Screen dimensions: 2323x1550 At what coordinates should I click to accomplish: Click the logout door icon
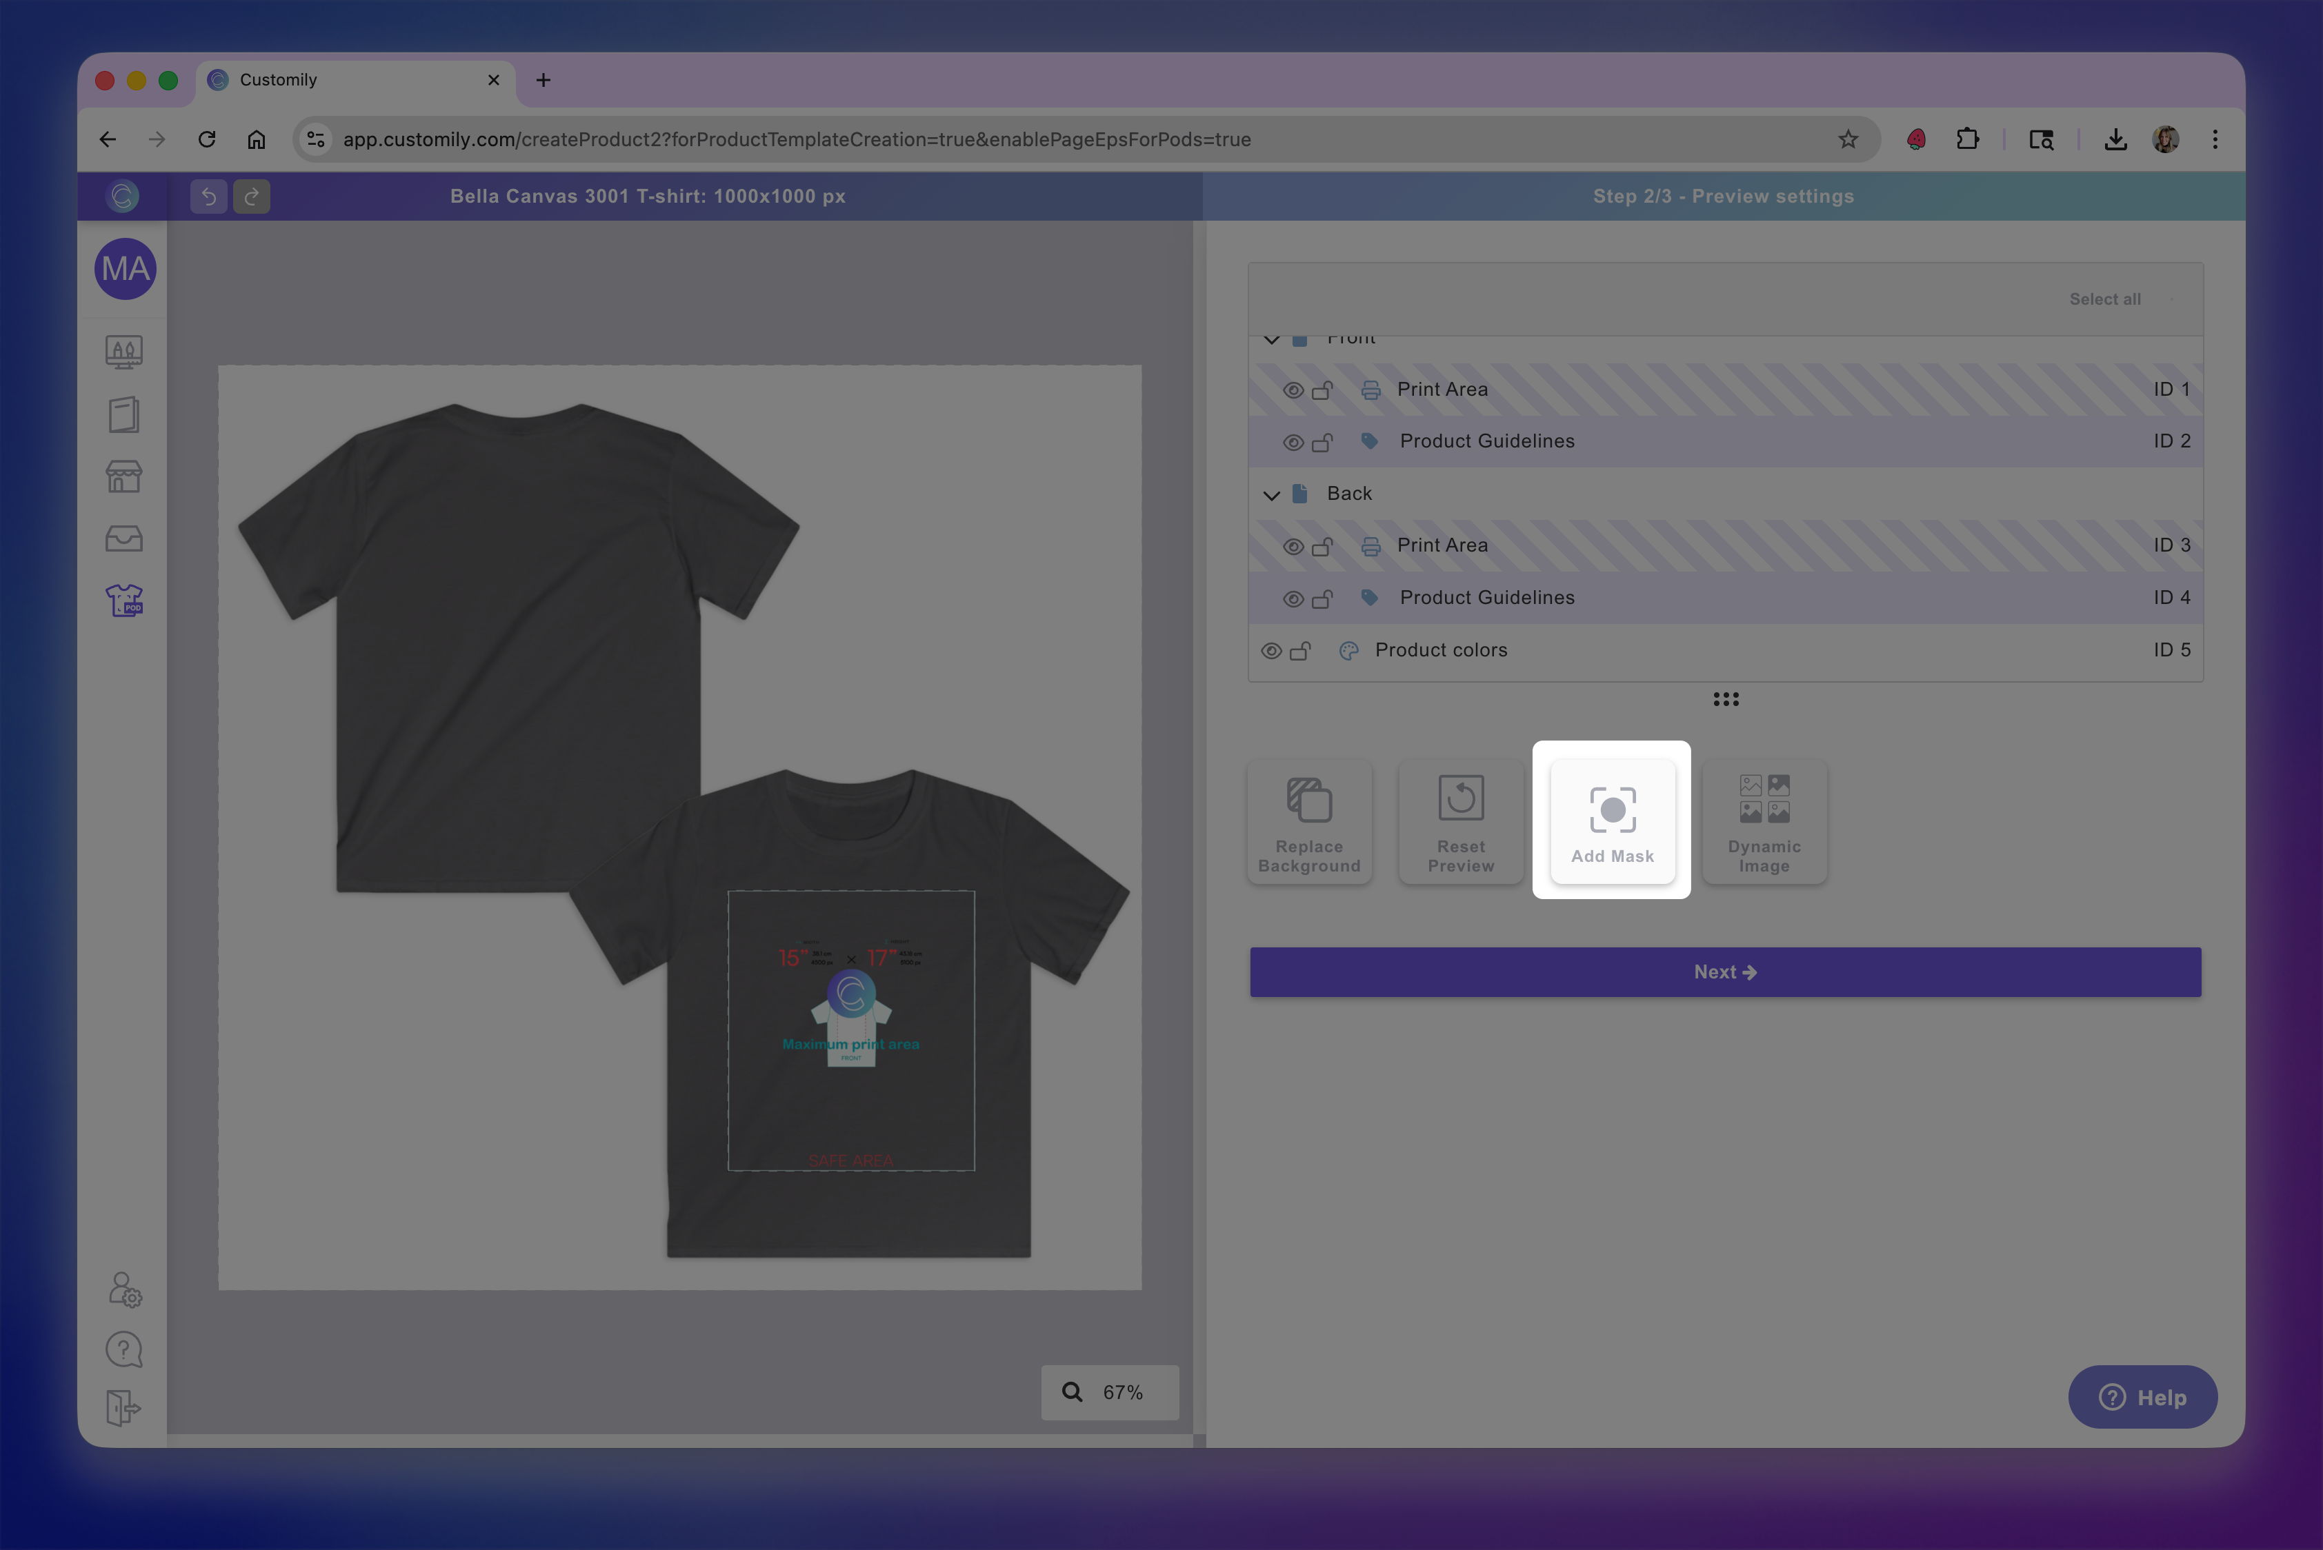[123, 1408]
